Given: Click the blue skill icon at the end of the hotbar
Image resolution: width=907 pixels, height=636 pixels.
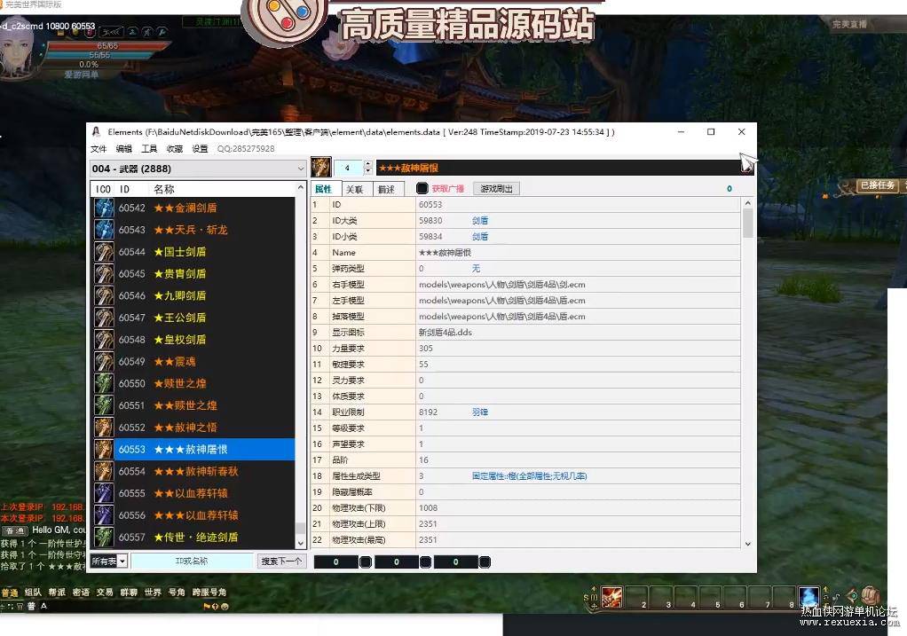Looking at the screenshot, I should tap(808, 597).
